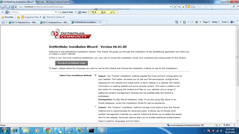Open the Home button dropdown arrow
The width and height of the screenshot is (239, 134).
click(180, 22)
